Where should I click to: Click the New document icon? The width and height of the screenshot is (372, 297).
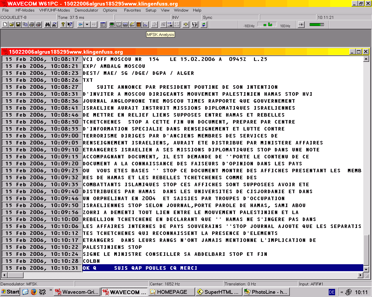pyautogui.click(x=5, y=25)
